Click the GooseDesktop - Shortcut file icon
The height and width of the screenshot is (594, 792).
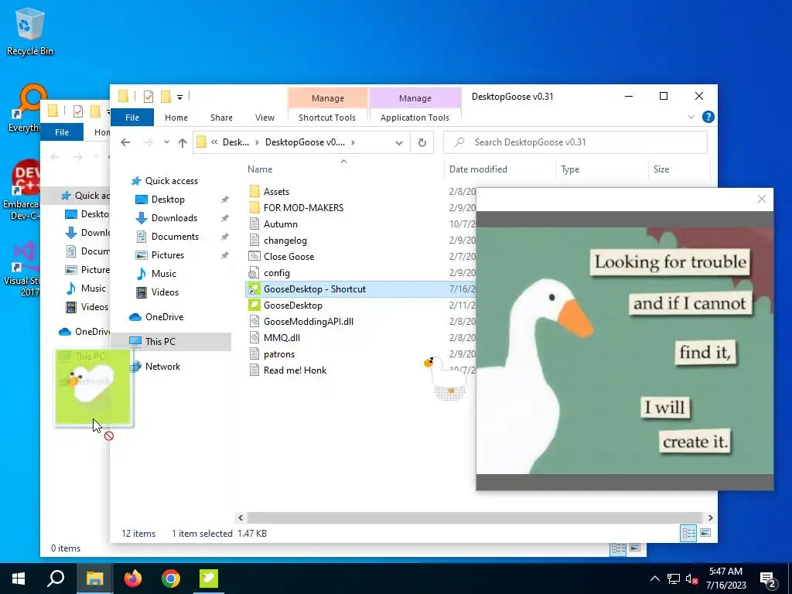point(254,289)
